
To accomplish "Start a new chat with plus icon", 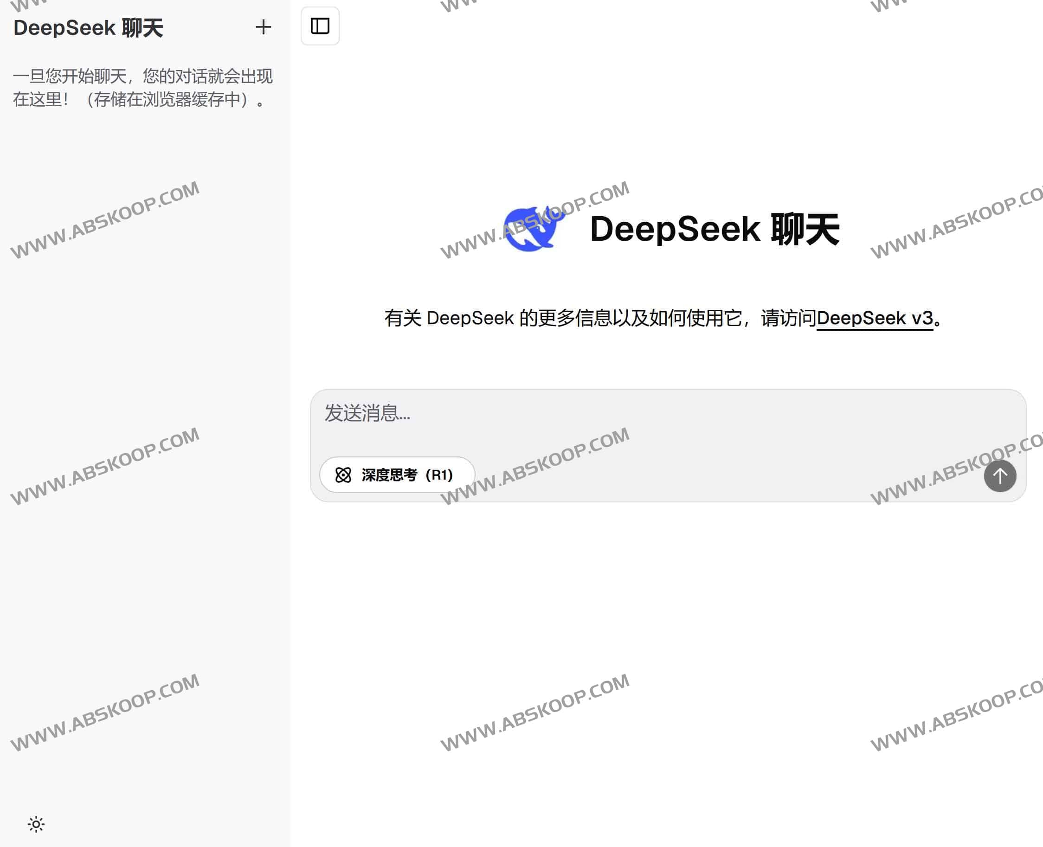I will pos(263,27).
